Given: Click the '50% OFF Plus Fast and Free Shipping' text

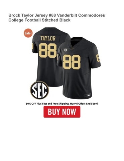Looking at the screenshot, I should (47, 104).
